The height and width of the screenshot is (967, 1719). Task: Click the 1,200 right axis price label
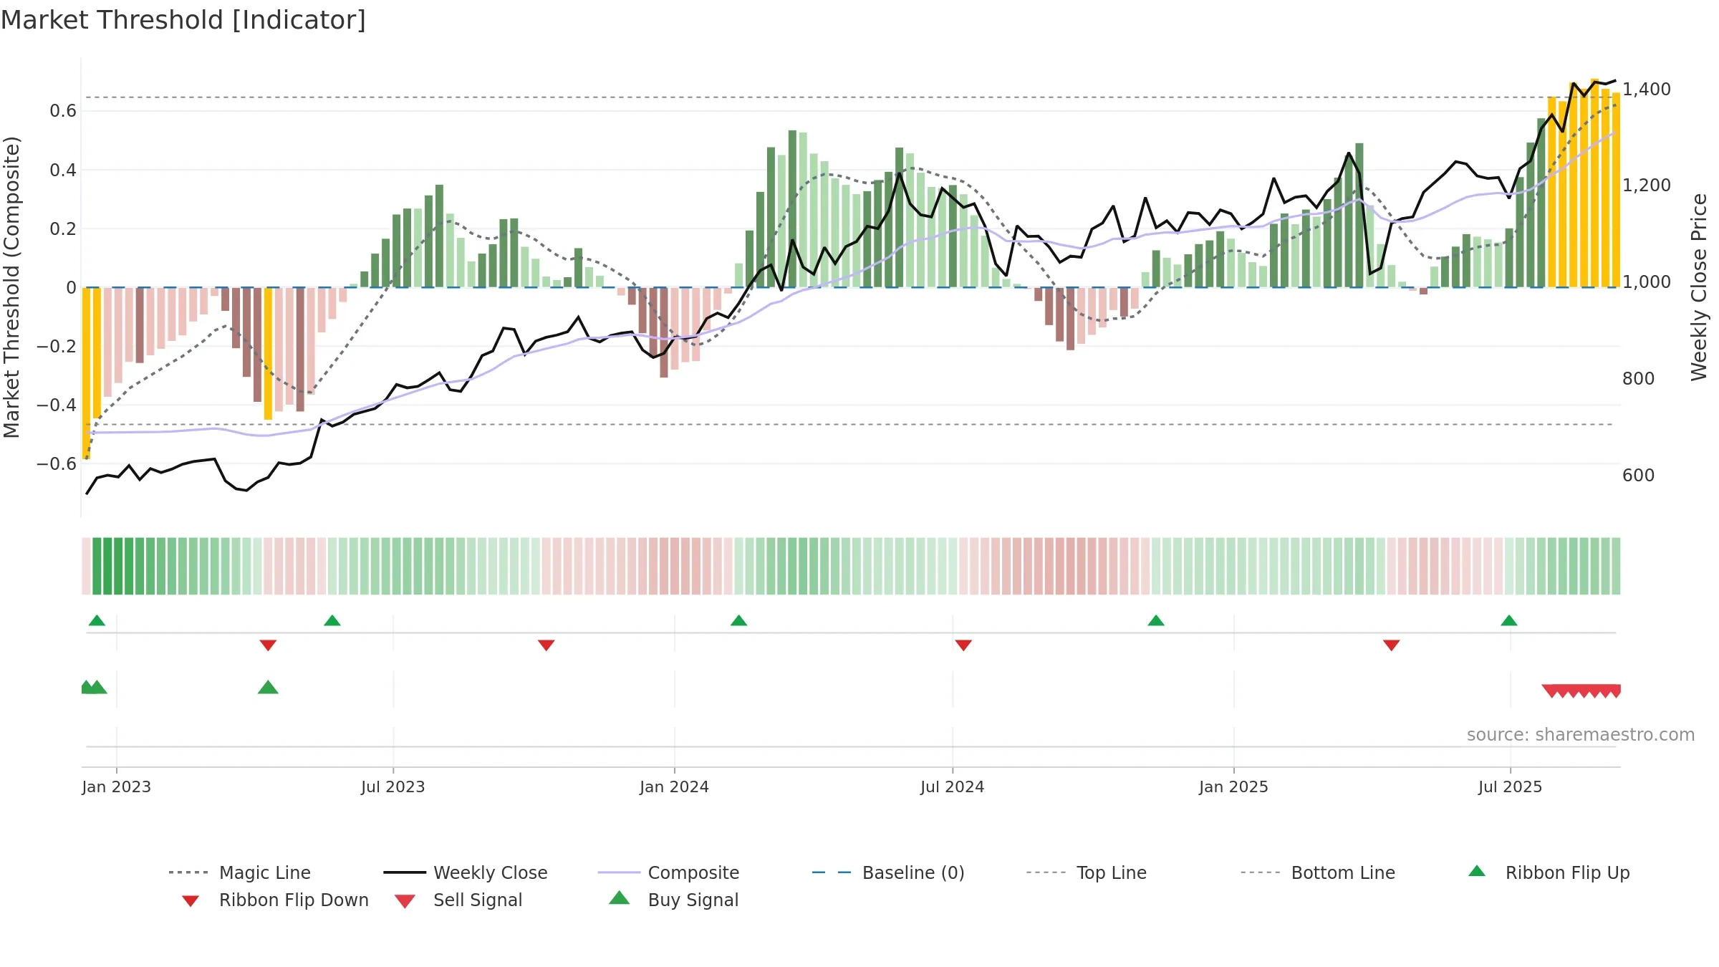coord(1647,185)
